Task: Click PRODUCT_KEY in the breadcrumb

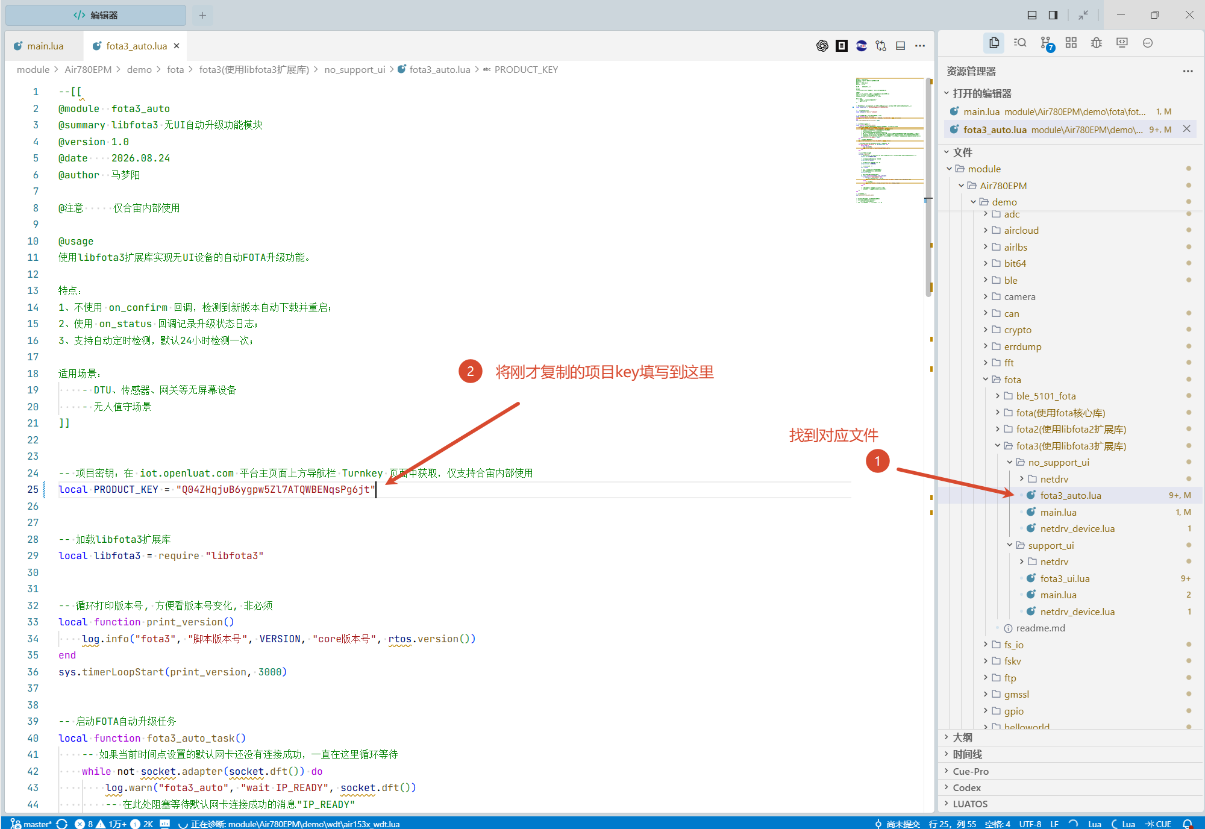Action: click(x=526, y=69)
